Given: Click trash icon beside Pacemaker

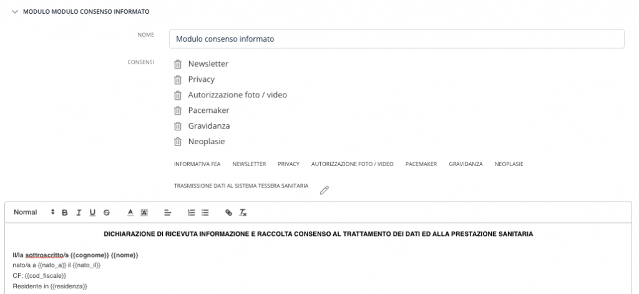Looking at the screenshot, I should click(x=178, y=110).
